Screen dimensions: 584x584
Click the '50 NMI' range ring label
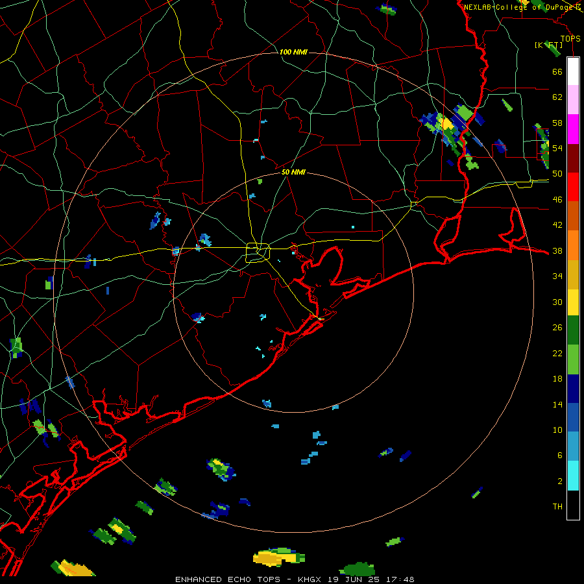[x=293, y=172]
